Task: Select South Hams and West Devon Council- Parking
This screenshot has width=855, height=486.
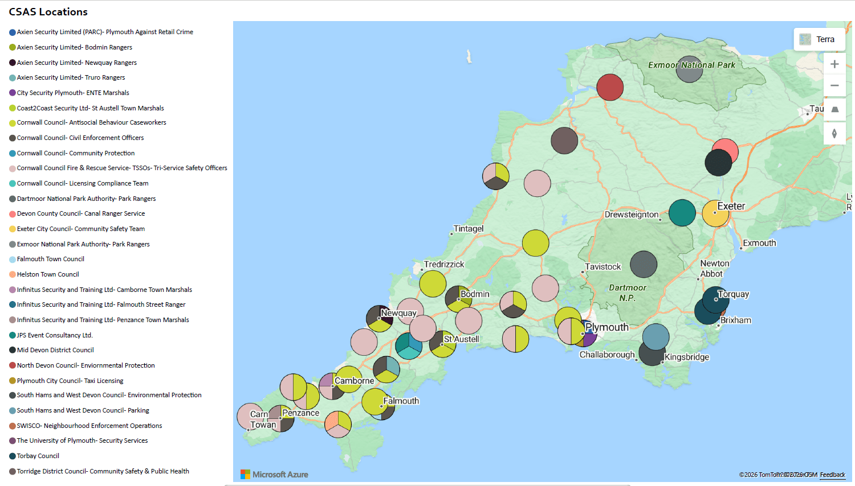Action: pyautogui.click(x=83, y=410)
